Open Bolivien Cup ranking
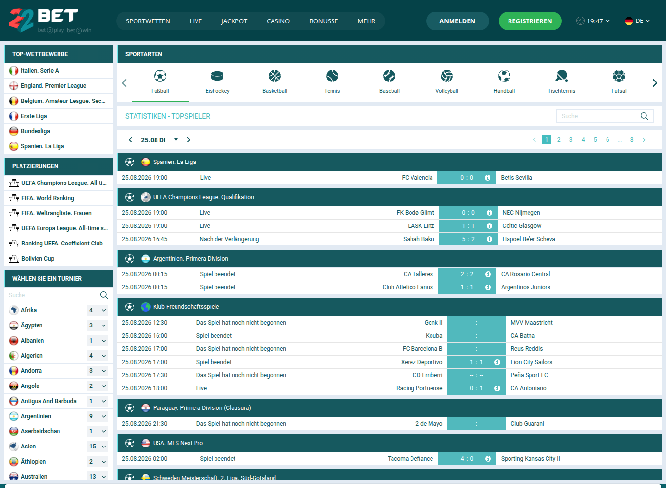Viewport: 666px width, 488px height. coord(59,259)
